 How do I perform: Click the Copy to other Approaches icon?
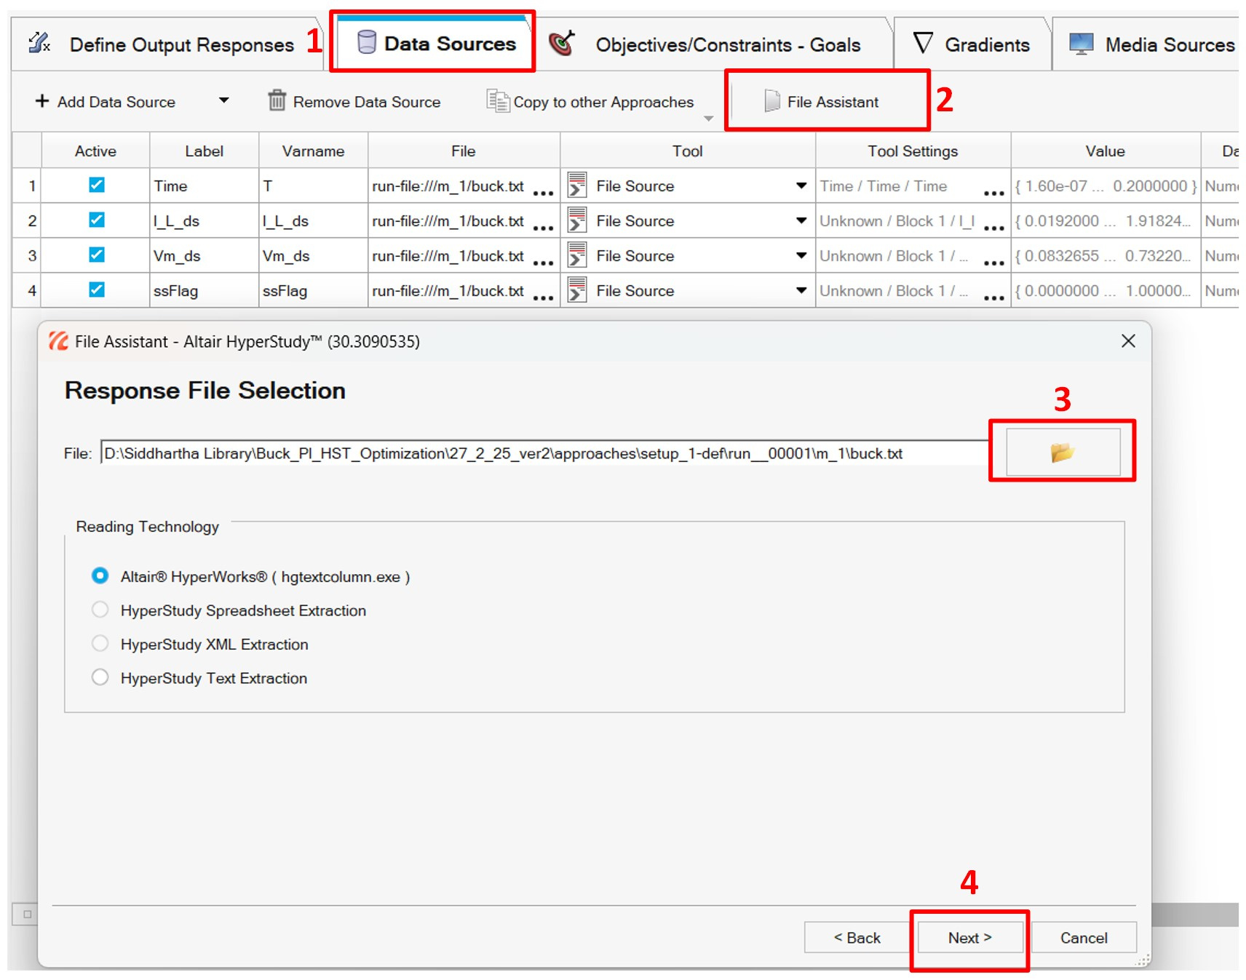498,101
